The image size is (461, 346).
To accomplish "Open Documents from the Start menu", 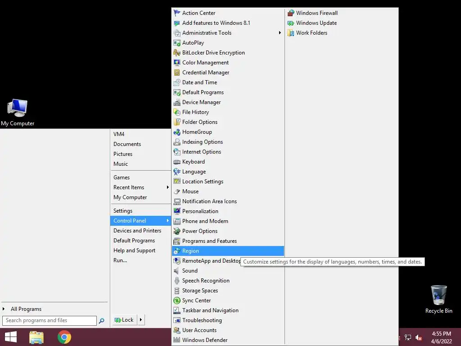I will coord(140,144).
